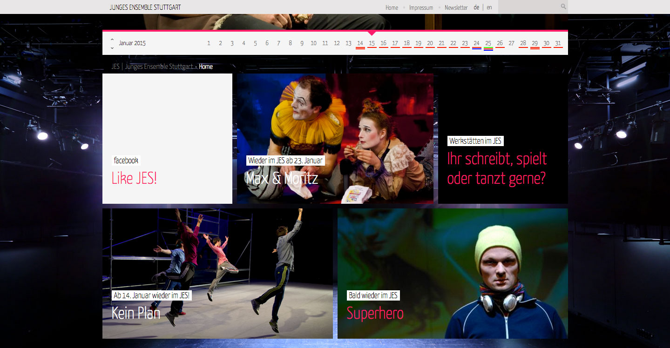Viewport: 670px width, 348px height.
Task: Open the Superhero production link
Action: [x=375, y=313]
